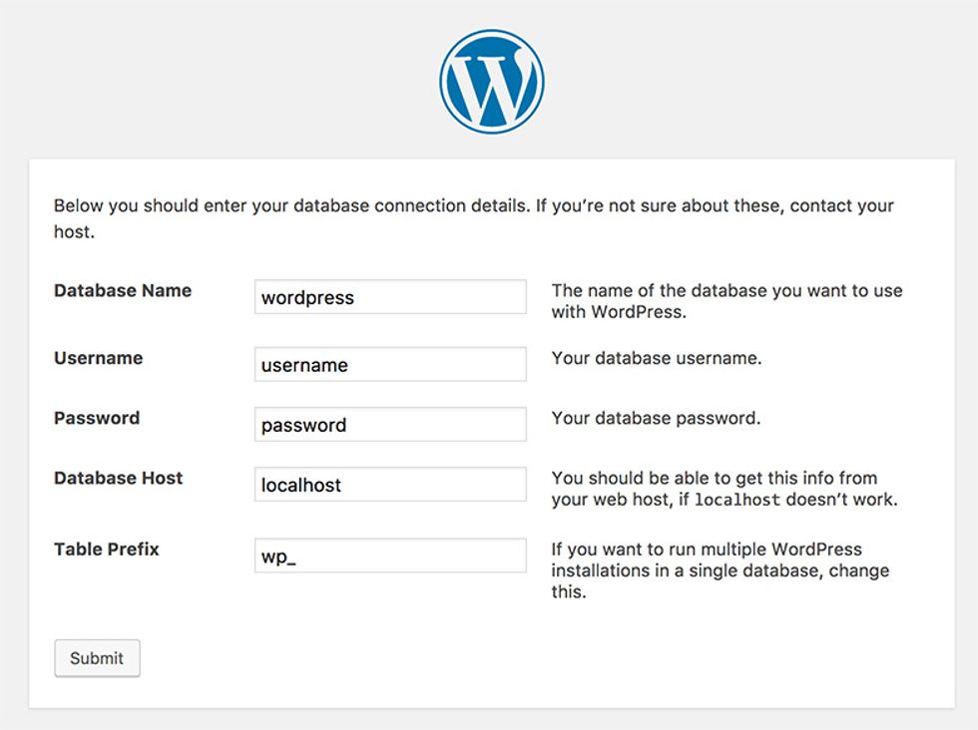Click the 'Username' field label
978x730 pixels.
pyautogui.click(x=99, y=358)
